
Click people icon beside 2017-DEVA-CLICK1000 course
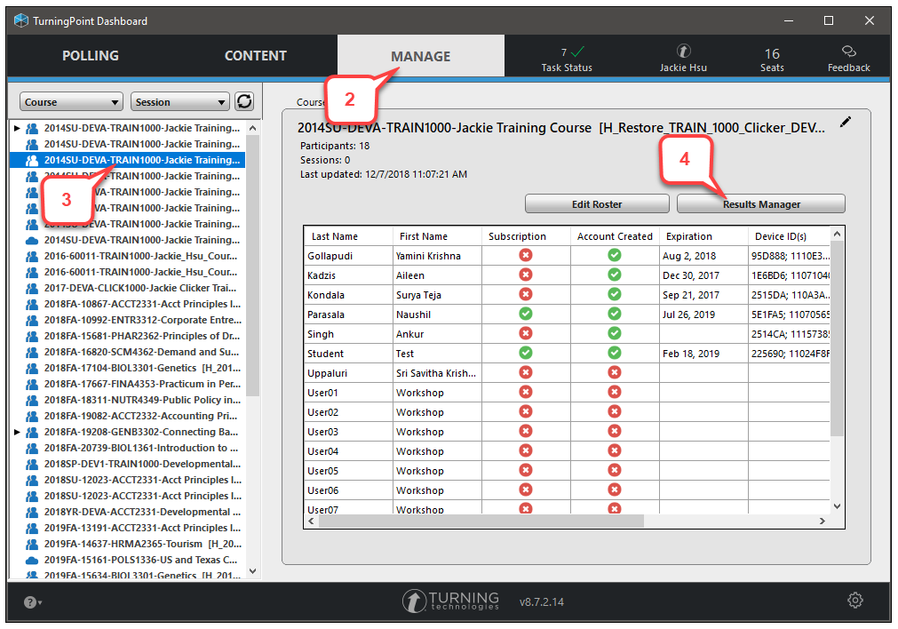(32, 288)
